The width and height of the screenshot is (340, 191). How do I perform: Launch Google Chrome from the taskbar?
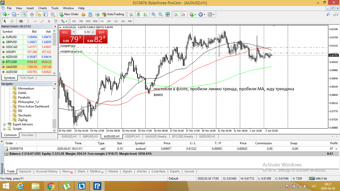51,186
